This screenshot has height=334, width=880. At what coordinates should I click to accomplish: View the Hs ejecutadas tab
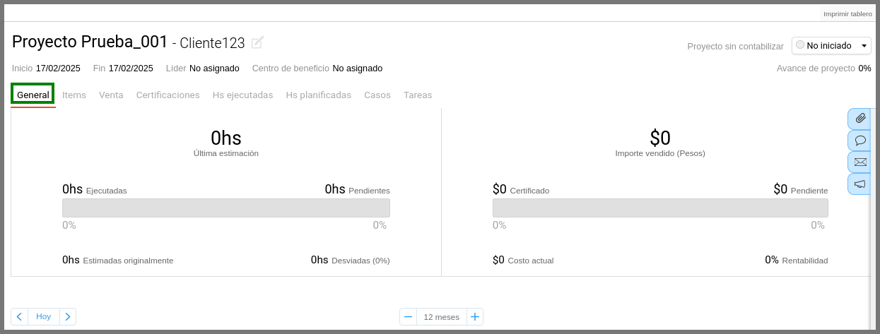click(242, 95)
